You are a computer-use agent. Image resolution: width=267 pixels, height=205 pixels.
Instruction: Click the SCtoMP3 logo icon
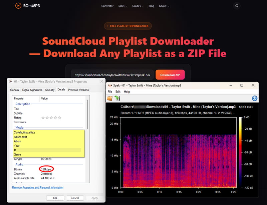click(18, 6)
